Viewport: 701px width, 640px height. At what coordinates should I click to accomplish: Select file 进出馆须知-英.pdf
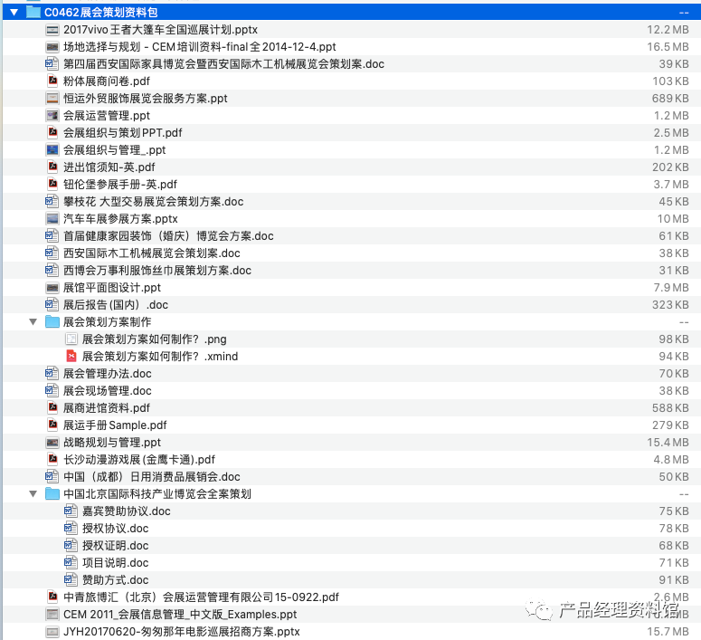pyautogui.click(x=109, y=167)
